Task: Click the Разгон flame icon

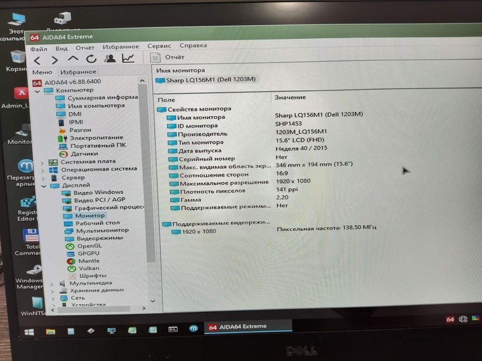Action: 63,130
